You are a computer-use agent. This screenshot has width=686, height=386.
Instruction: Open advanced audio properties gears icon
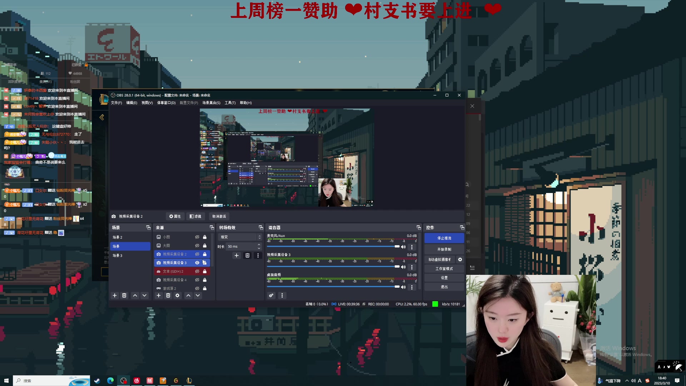click(272, 296)
